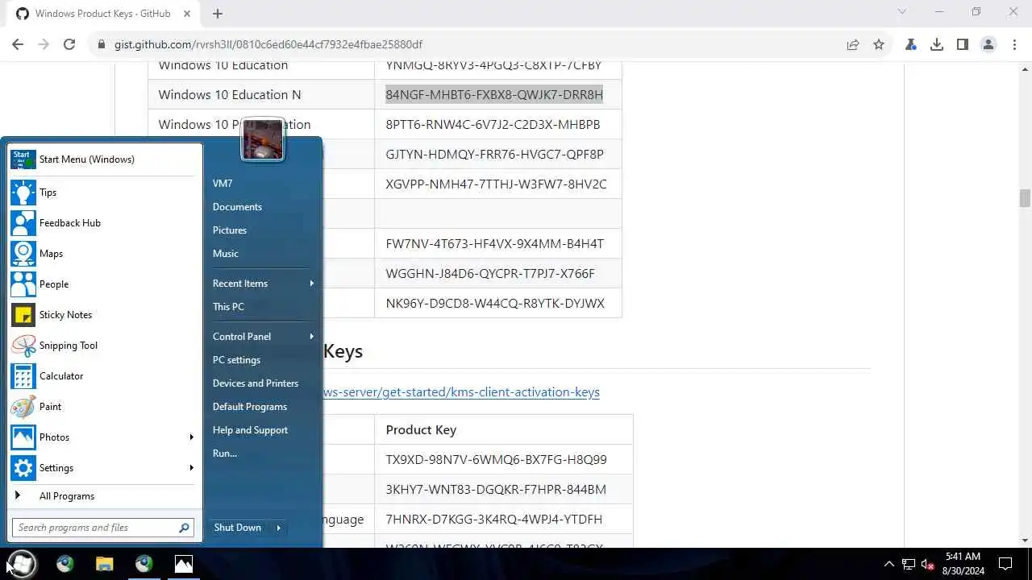Expand the Settings submenu arrow

click(x=191, y=468)
